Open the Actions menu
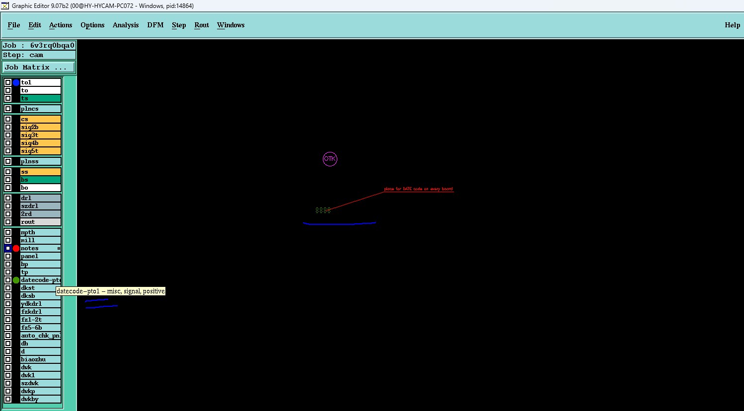 point(61,25)
